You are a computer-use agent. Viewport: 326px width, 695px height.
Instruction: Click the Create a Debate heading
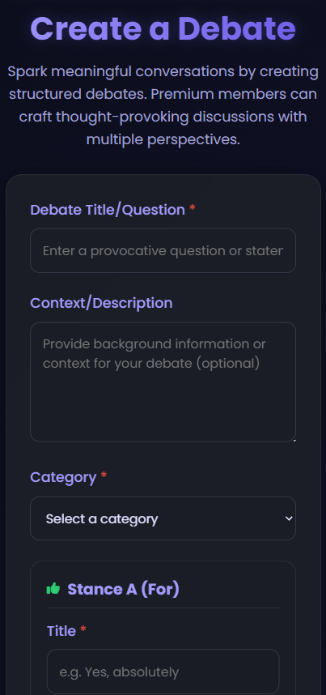(163, 28)
